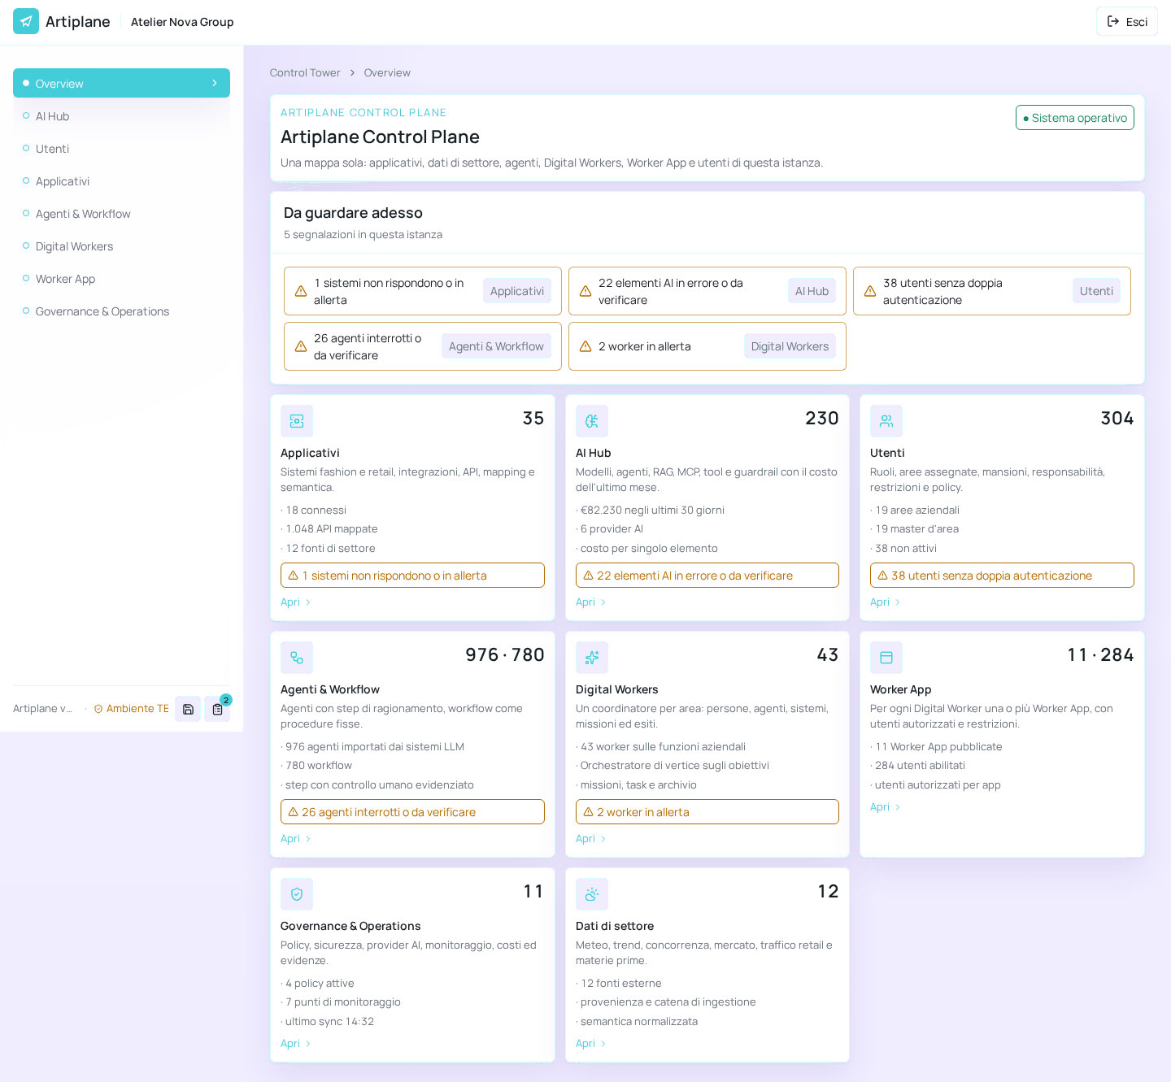The image size is (1171, 1082).
Task: Click the Dati di settore weather icon
Action: (x=592, y=894)
